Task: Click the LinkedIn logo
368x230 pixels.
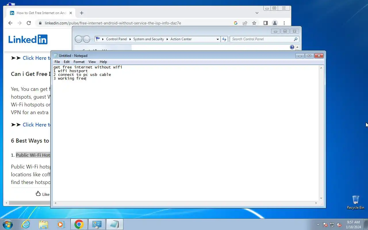Action: pos(28,39)
